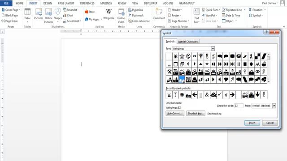Switch to the REFERENCES tab
Image resolution: width=287 pixels, height=161 pixels.
tap(87, 3)
